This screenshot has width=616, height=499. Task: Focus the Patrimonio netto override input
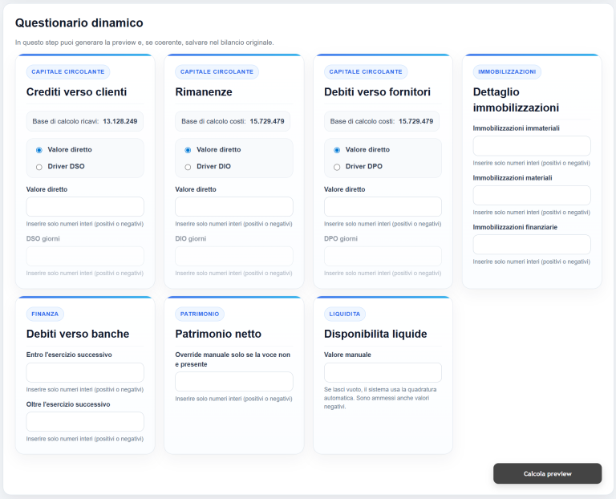[234, 382]
